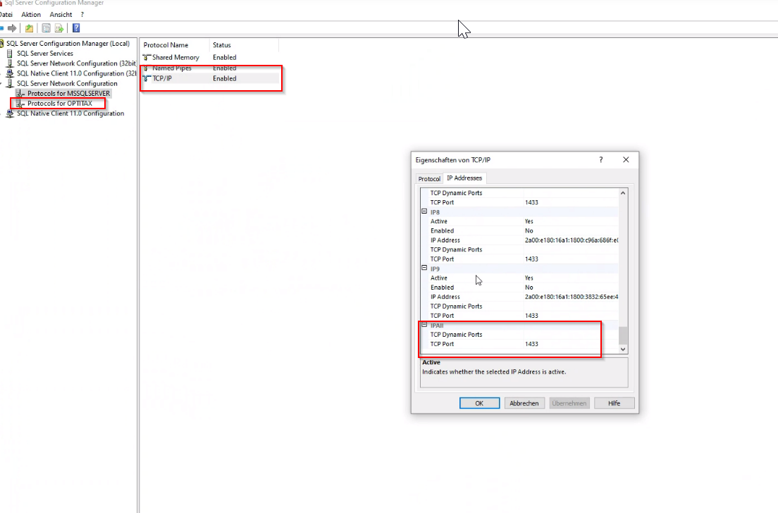
Task: Click the Forward arrow toolbar icon
Action: (12, 28)
